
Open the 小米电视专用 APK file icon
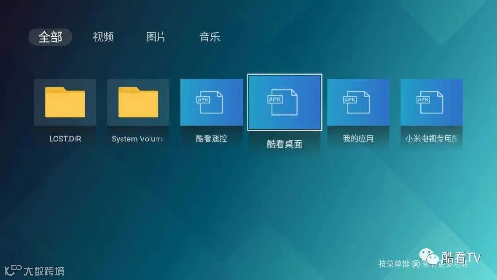point(432,102)
